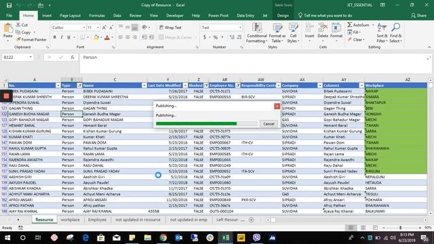434x244 pixels.
Task: Click the zoom slider handle
Action: click(x=400, y=228)
